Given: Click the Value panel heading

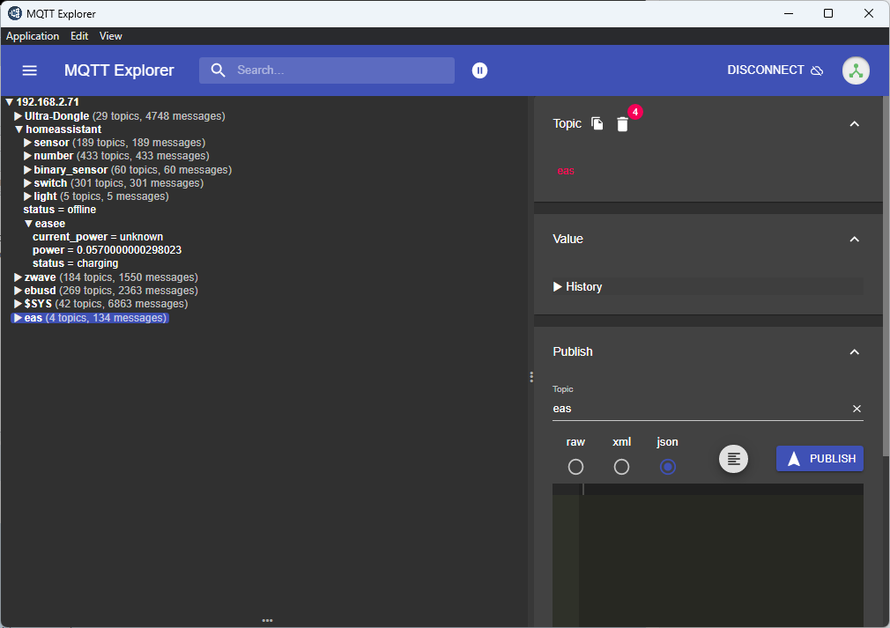Looking at the screenshot, I should point(567,240).
